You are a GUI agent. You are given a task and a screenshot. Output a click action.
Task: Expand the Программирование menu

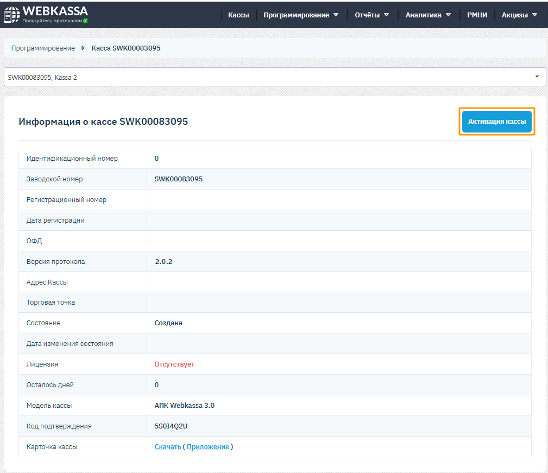(300, 15)
